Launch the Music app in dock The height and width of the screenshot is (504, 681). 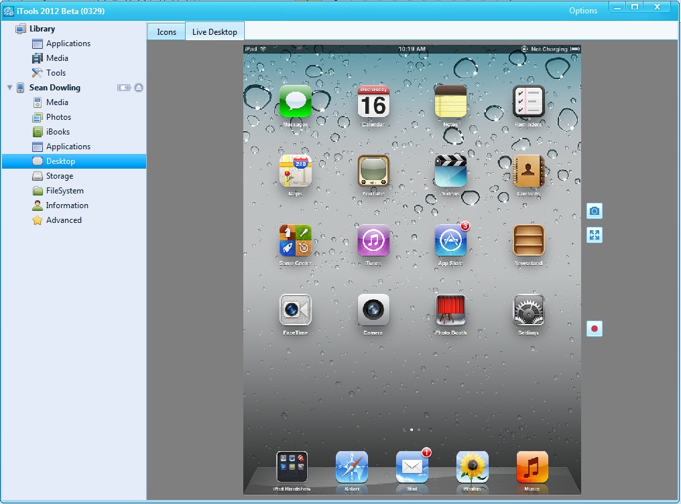[x=532, y=467]
